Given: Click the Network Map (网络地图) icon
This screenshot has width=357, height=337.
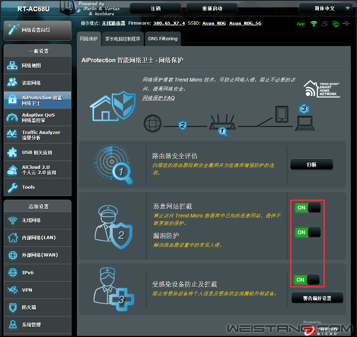Looking at the screenshot, I should pos(12,66).
